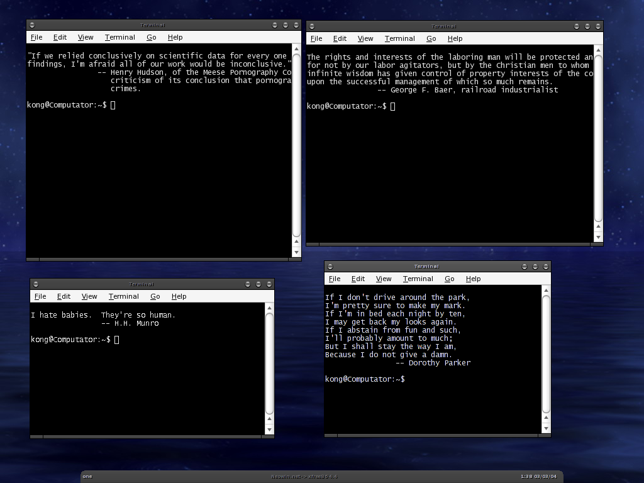
Task: Click window menu button of George F. Baer terminal titlebar
Action: click(x=312, y=26)
